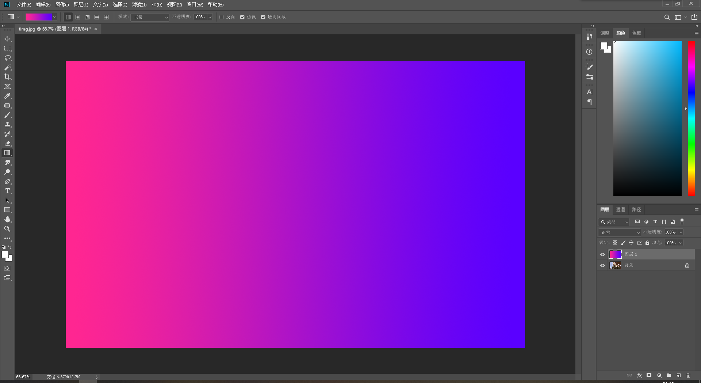Enable the 反向 checkbox
The width and height of the screenshot is (701, 383).
[x=222, y=17]
